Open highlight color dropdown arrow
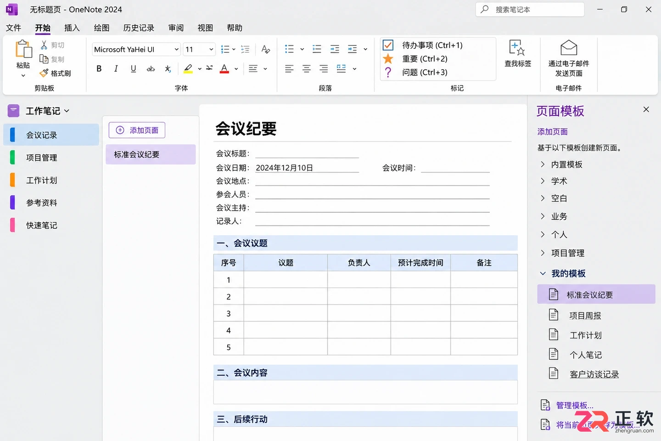Screen dimensions: 661x441 [200, 69]
